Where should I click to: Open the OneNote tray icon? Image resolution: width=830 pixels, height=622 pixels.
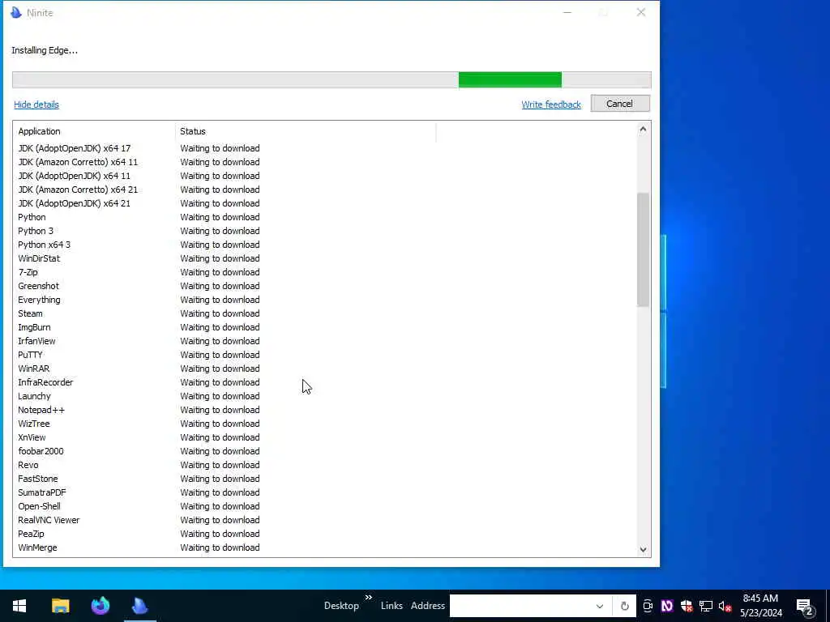[667, 606]
